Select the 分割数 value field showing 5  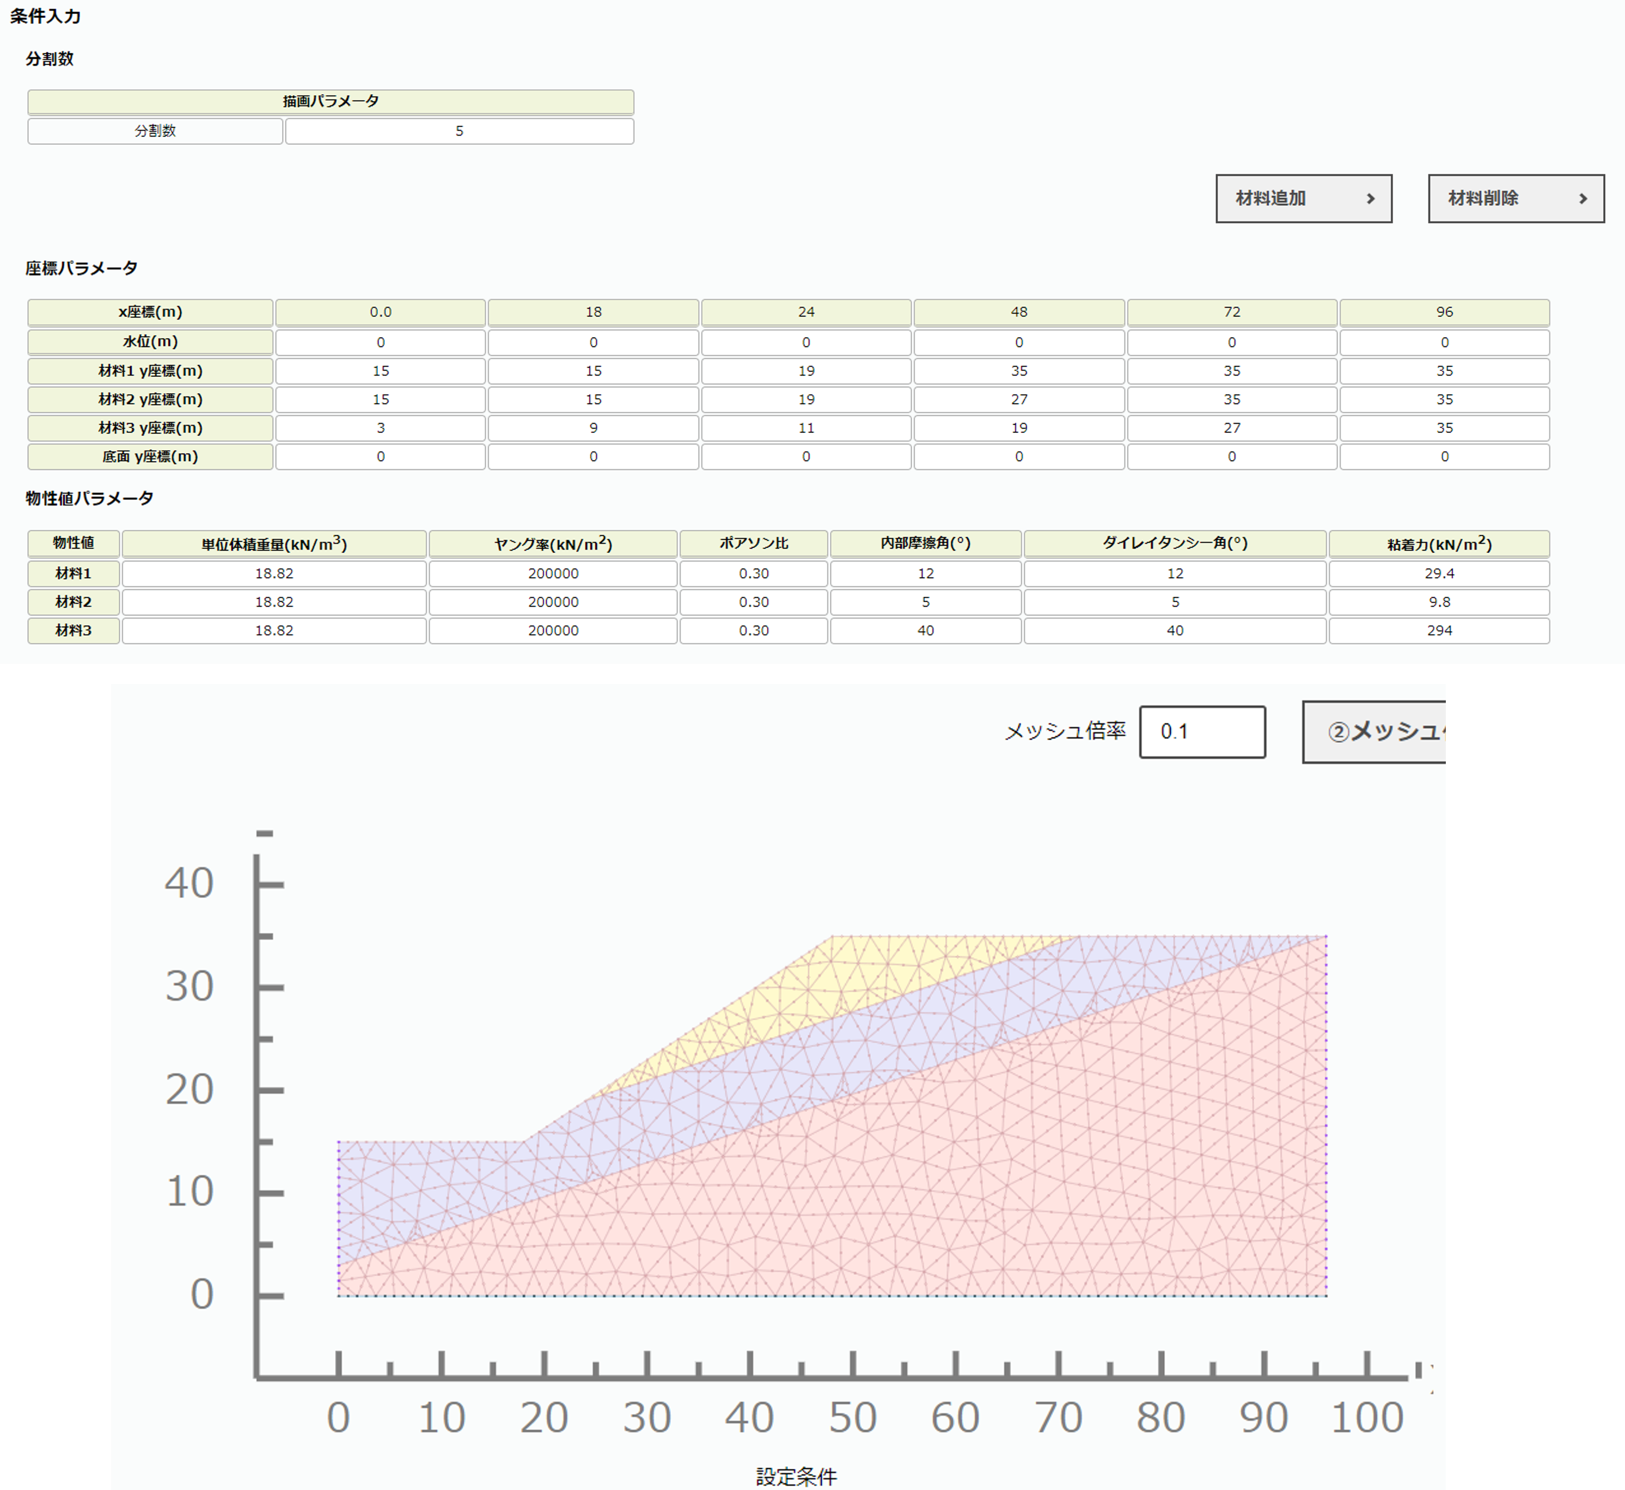pyautogui.click(x=460, y=131)
